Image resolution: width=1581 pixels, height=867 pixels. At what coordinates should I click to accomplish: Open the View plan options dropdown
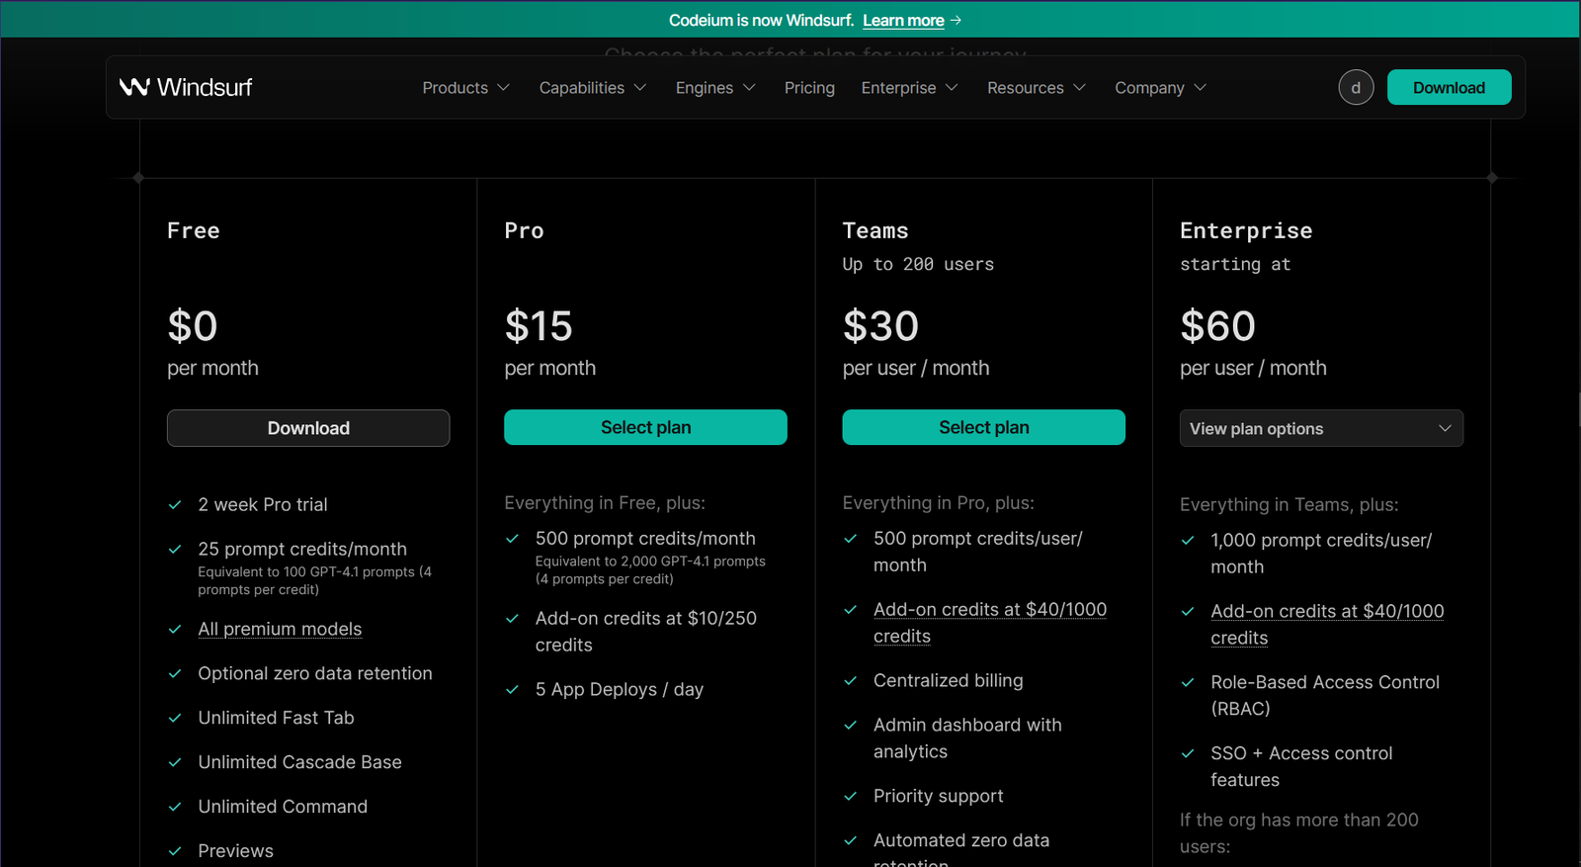[1321, 428]
